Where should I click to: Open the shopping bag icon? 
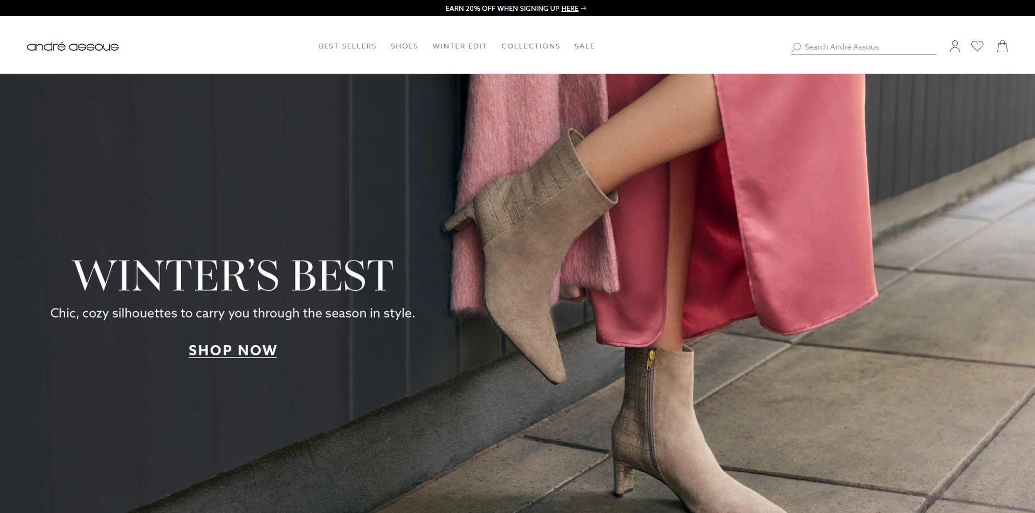(x=1002, y=46)
